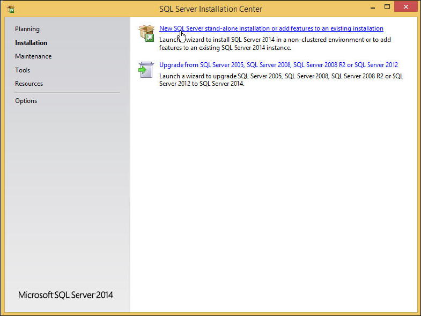Screen dimensions: 421x316
Task: Click the upgrade SQL Server arrow icon
Action: [x=146, y=70]
